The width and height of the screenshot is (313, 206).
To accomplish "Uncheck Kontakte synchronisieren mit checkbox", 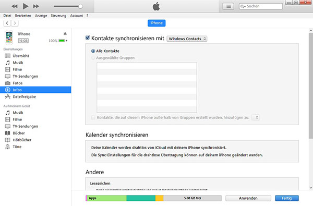I will click(x=88, y=38).
